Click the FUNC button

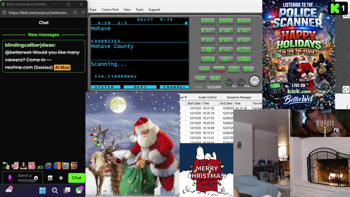tap(200, 79)
